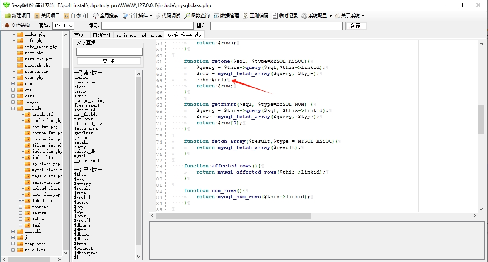Select the admin folder in tree
This screenshot has width=488, height=262.
coord(31,83)
